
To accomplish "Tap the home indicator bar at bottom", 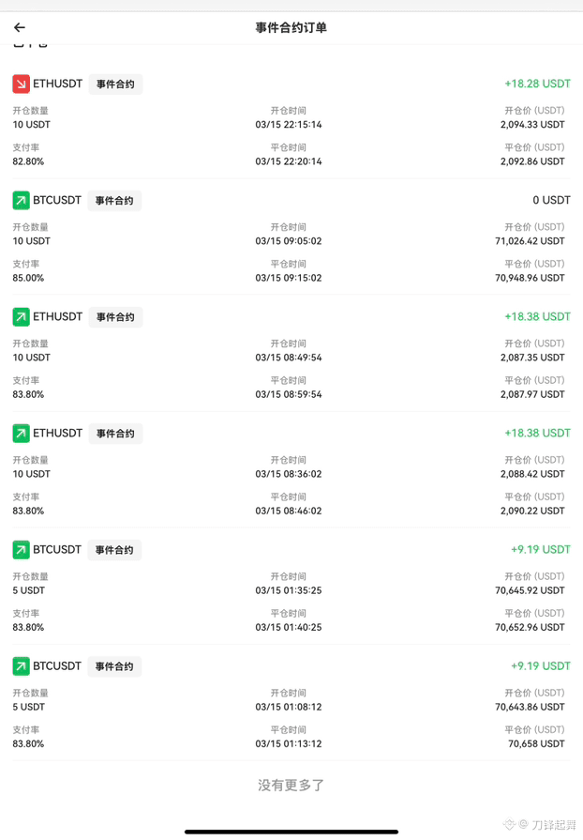I will coord(291,832).
